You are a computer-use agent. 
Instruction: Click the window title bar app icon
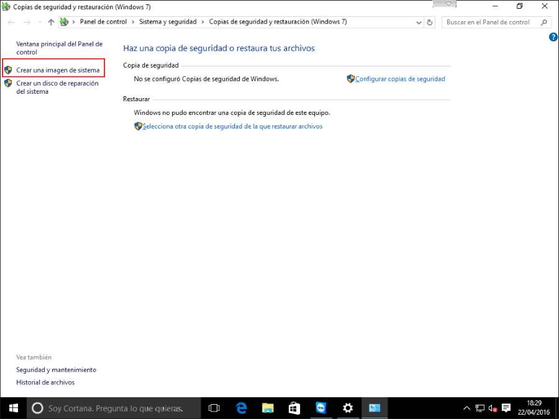tap(6, 6)
